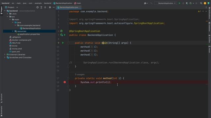This screenshot has width=211, height=118.
Task: Click Expand All icon in Project panel
Action: click(x=41, y=7)
